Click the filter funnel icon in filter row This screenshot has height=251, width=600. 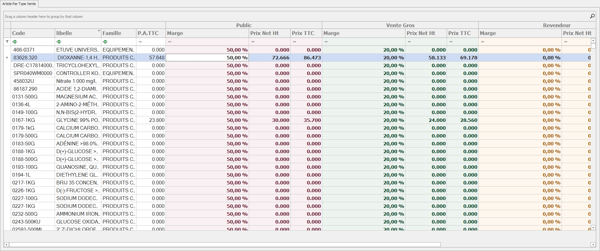[7, 42]
